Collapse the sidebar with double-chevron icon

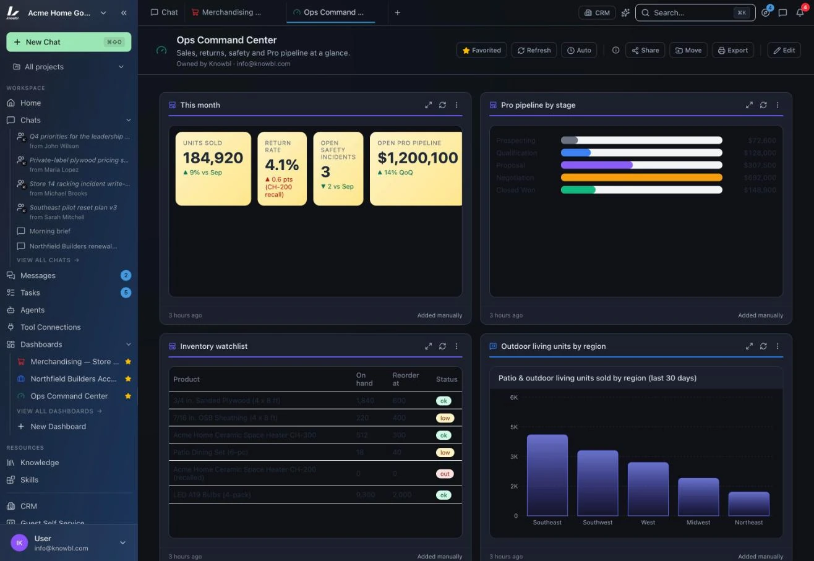(124, 12)
